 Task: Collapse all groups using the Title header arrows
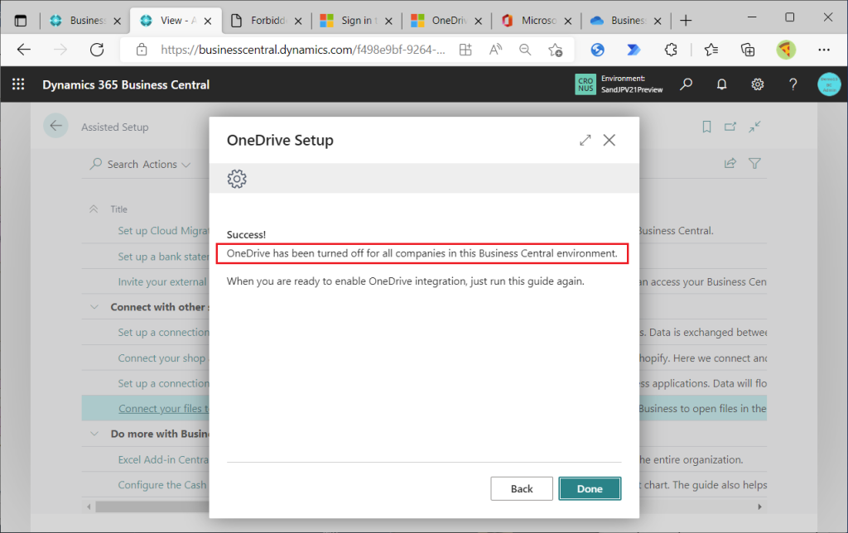[94, 209]
